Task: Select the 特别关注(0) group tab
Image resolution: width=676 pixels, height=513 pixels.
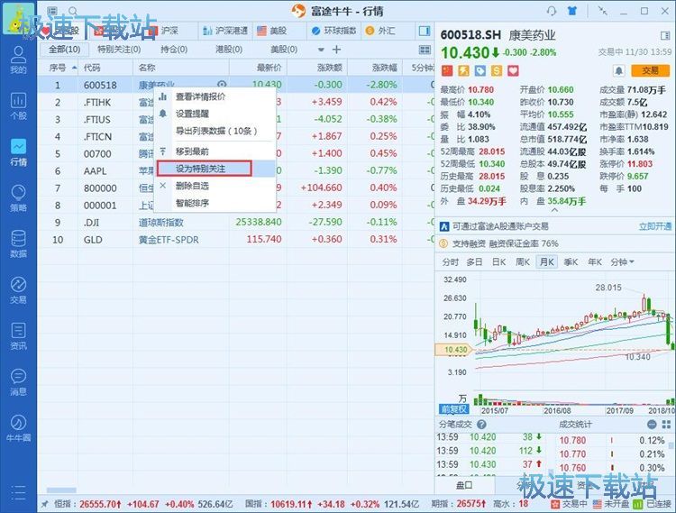Action: [x=119, y=50]
